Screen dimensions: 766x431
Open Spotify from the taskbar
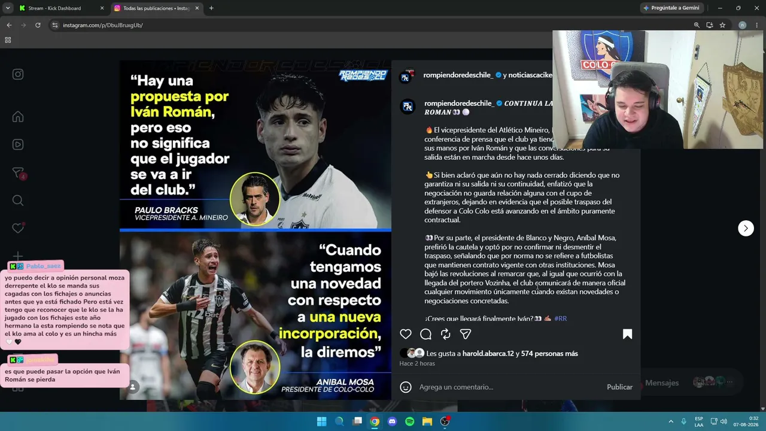click(409, 421)
